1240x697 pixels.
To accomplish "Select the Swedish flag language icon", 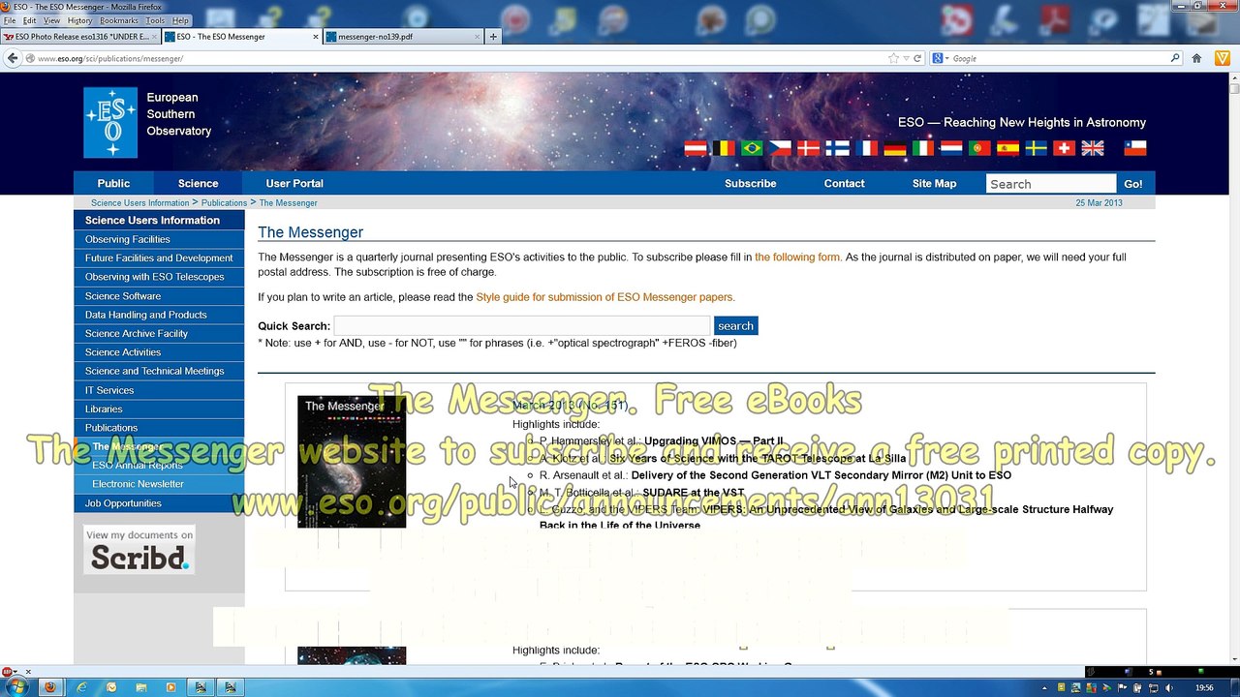I will (1037, 148).
